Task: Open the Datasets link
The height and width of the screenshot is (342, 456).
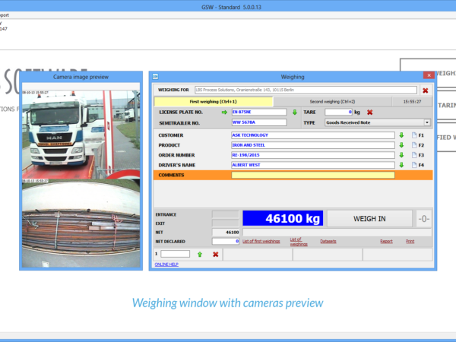Action: (328, 242)
